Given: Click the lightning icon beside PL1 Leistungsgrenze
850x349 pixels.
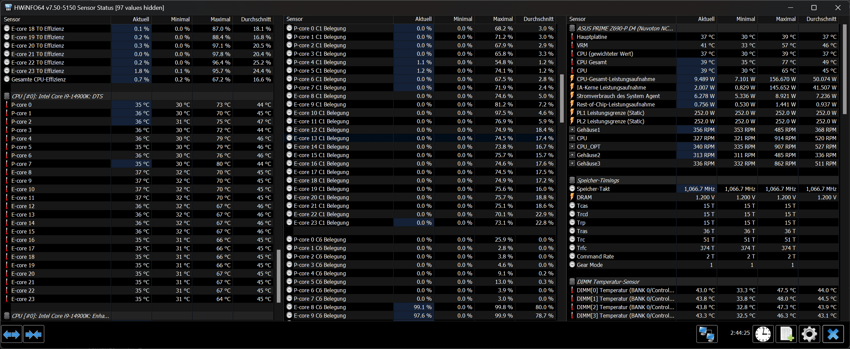Looking at the screenshot, I should [x=572, y=113].
